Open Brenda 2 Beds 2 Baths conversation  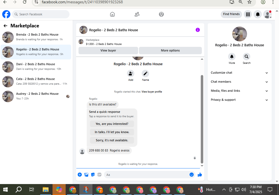point(36,37)
